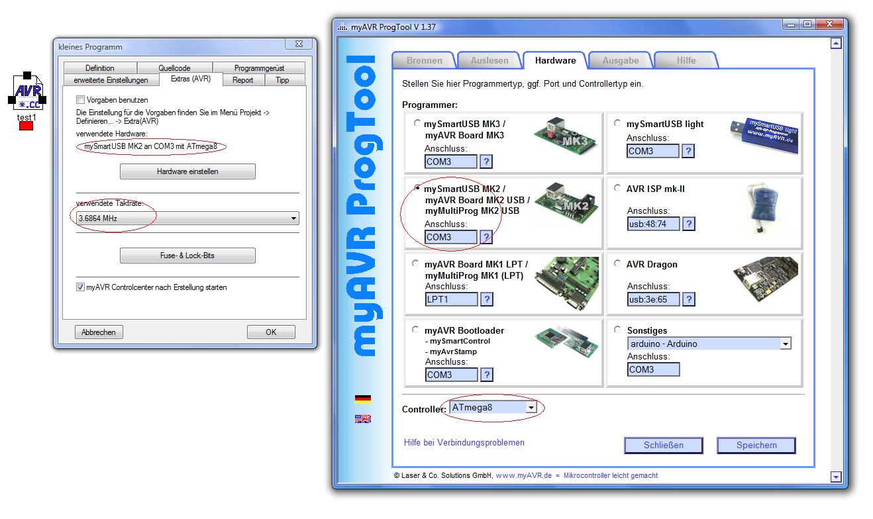Click help button beside LPT1 port field
Screen dimensions: 873x519
(x=486, y=299)
